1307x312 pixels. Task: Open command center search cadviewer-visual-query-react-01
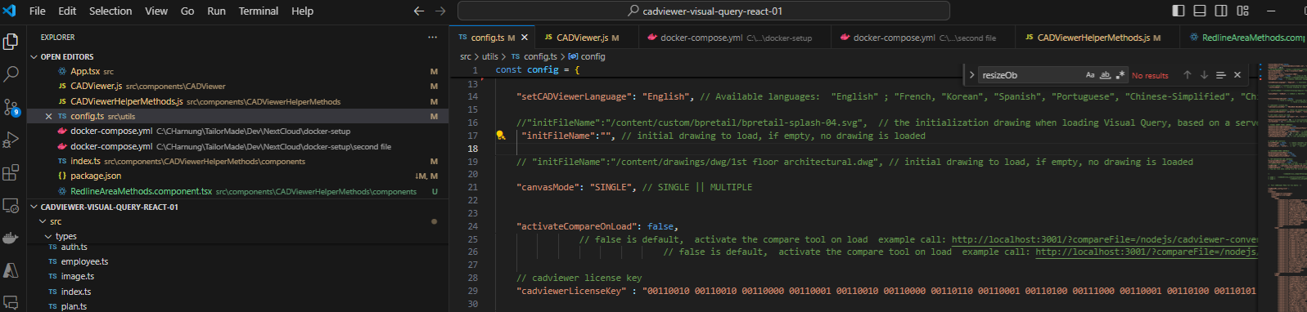point(704,11)
